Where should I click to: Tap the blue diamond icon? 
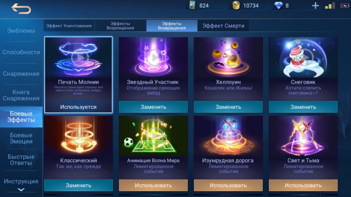pos(278,5)
